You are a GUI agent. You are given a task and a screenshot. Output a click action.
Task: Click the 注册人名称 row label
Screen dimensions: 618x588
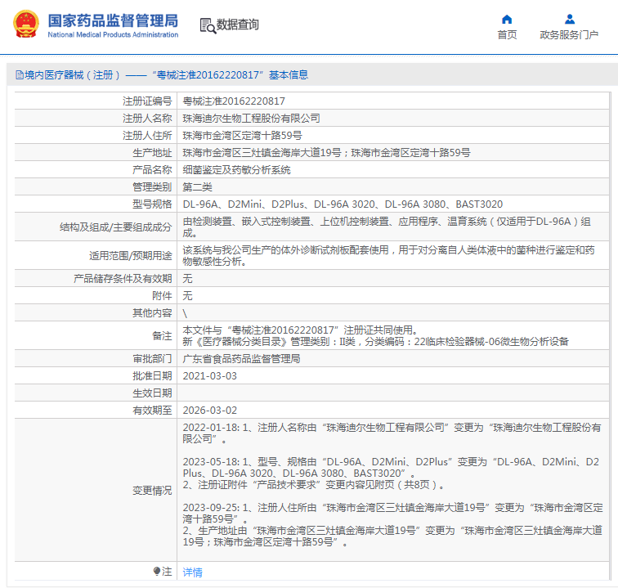[147, 119]
